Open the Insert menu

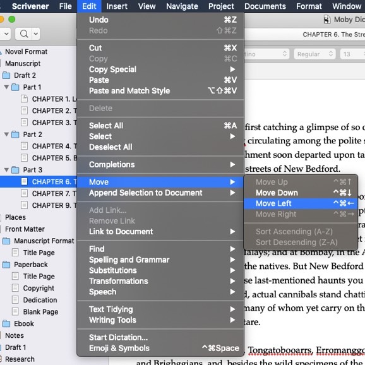(117, 6)
